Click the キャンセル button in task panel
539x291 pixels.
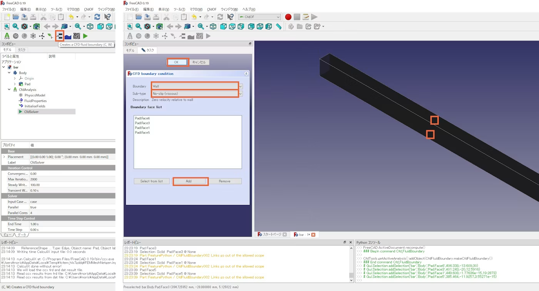pos(199,62)
